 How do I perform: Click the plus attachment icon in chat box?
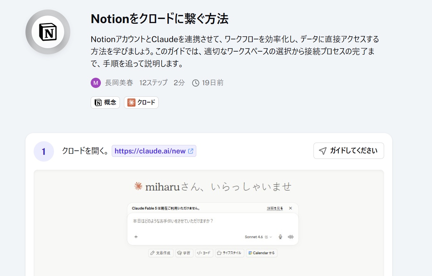point(136,237)
